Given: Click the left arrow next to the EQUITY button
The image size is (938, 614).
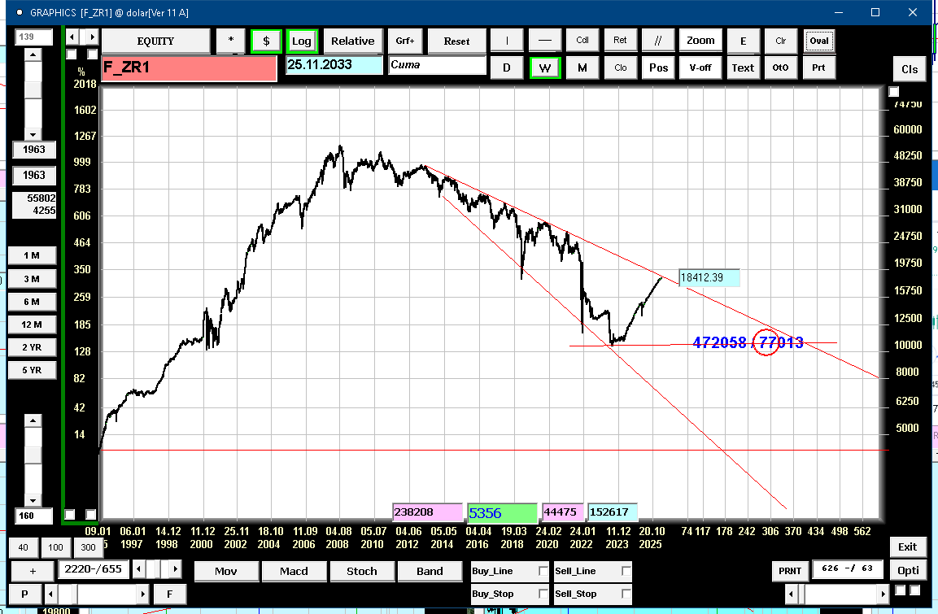Looking at the screenshot, I should (72, 37).
